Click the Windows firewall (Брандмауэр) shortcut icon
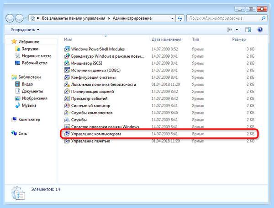274x208 pixels. (x=67, y=56)
